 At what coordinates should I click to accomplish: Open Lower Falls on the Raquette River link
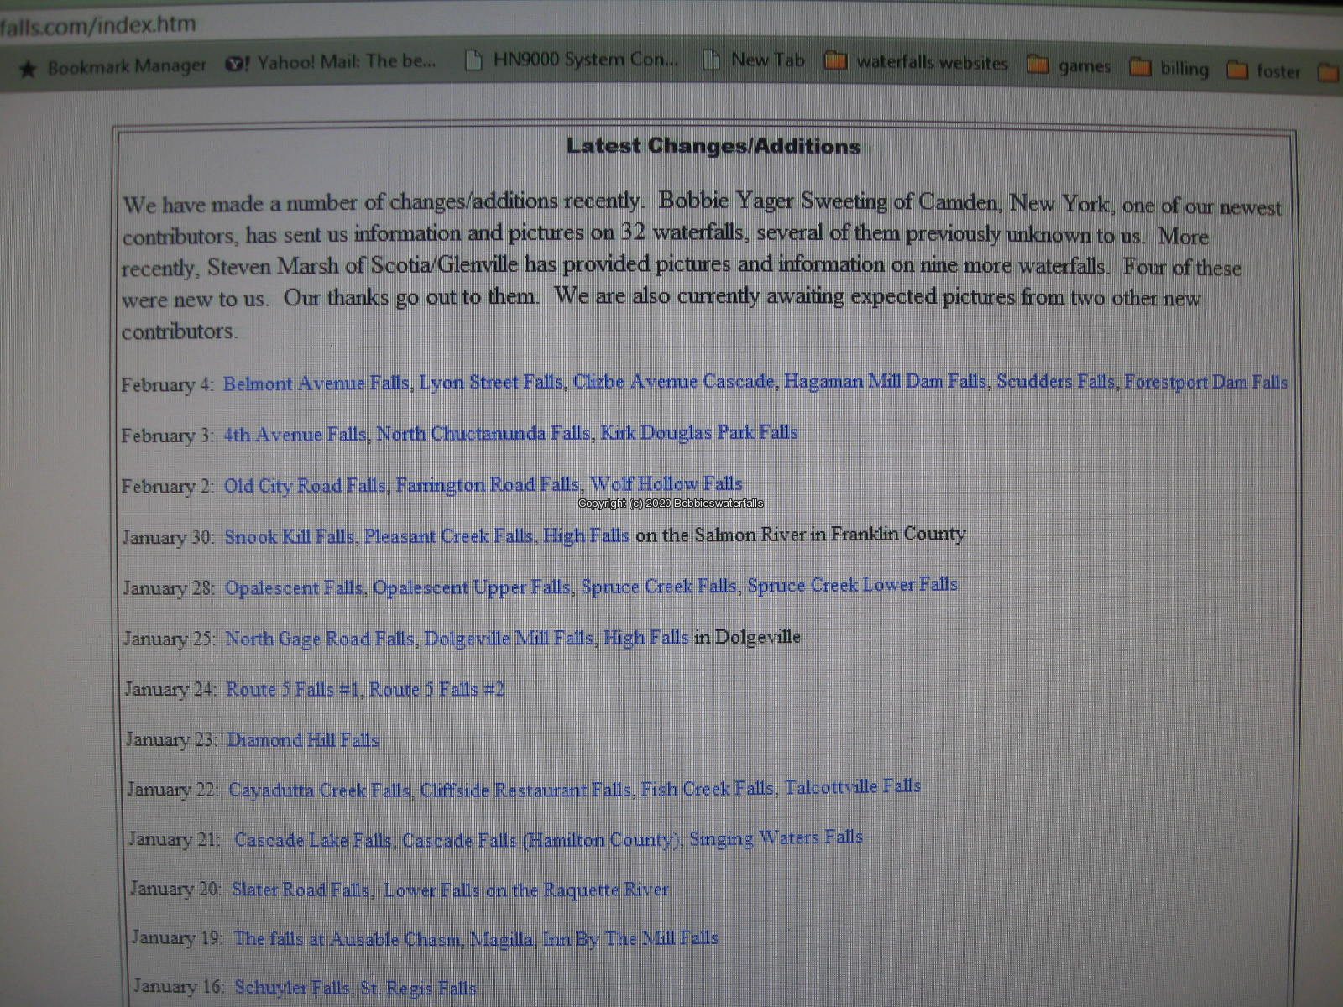526,890
